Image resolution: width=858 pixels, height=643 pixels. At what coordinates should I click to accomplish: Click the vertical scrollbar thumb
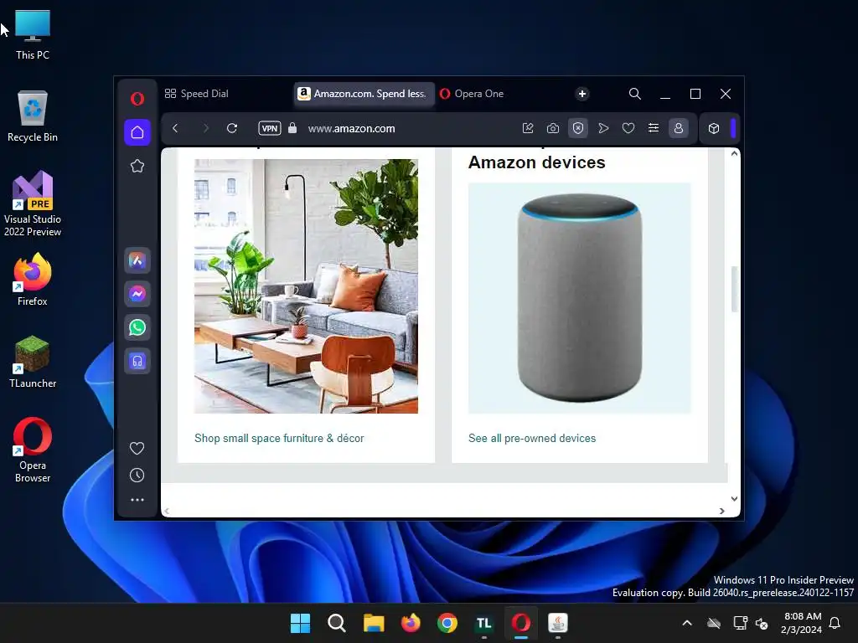pos(734,289)
